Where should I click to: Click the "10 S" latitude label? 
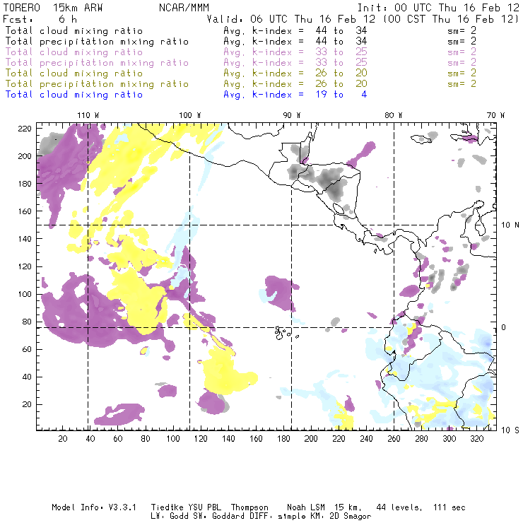(510, 430)
